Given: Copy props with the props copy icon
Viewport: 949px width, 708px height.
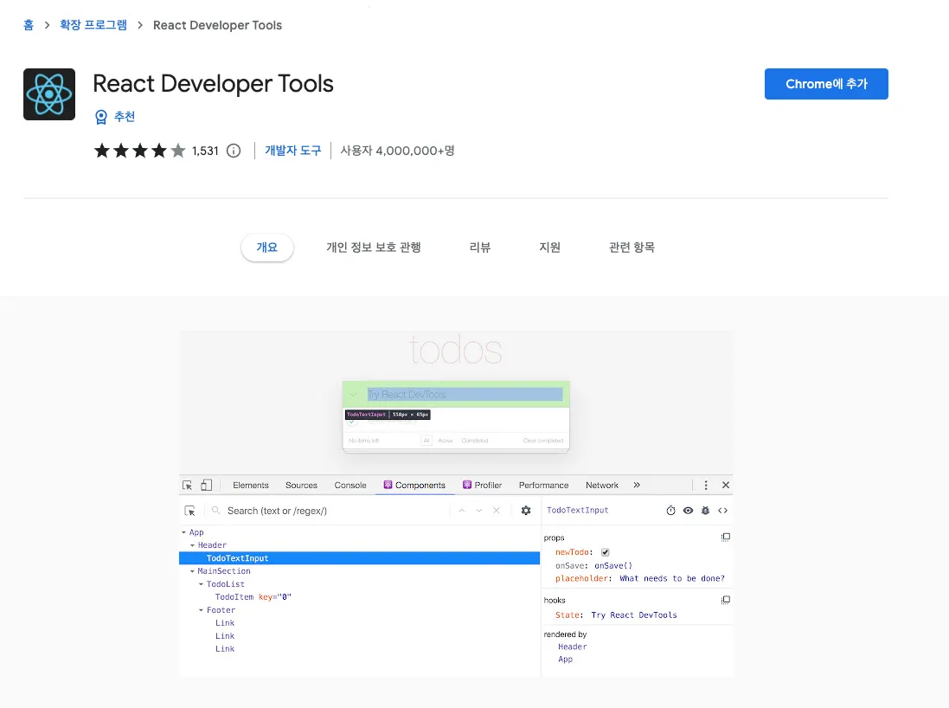Looking at the screenshot, I should tap(726, 537).
